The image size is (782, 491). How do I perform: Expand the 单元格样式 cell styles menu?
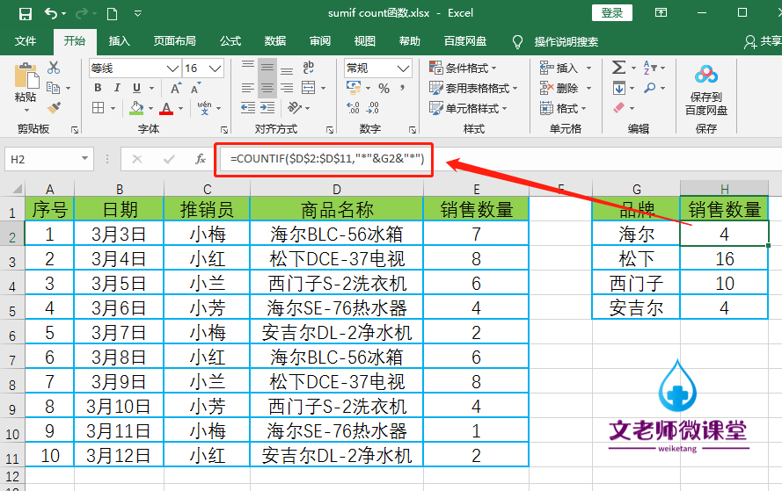click(x=468, y=108)
